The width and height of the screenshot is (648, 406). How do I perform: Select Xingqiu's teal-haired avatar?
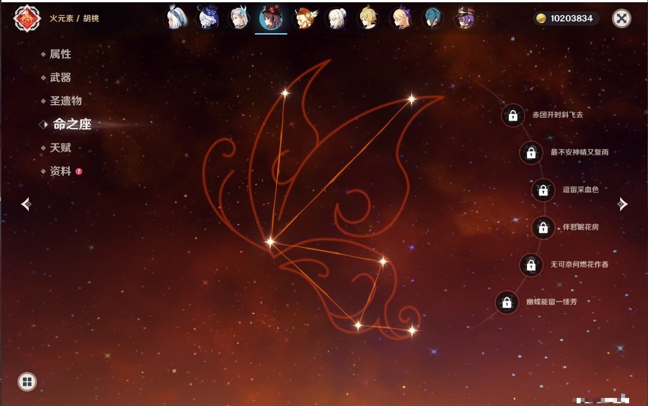point(433,19)
